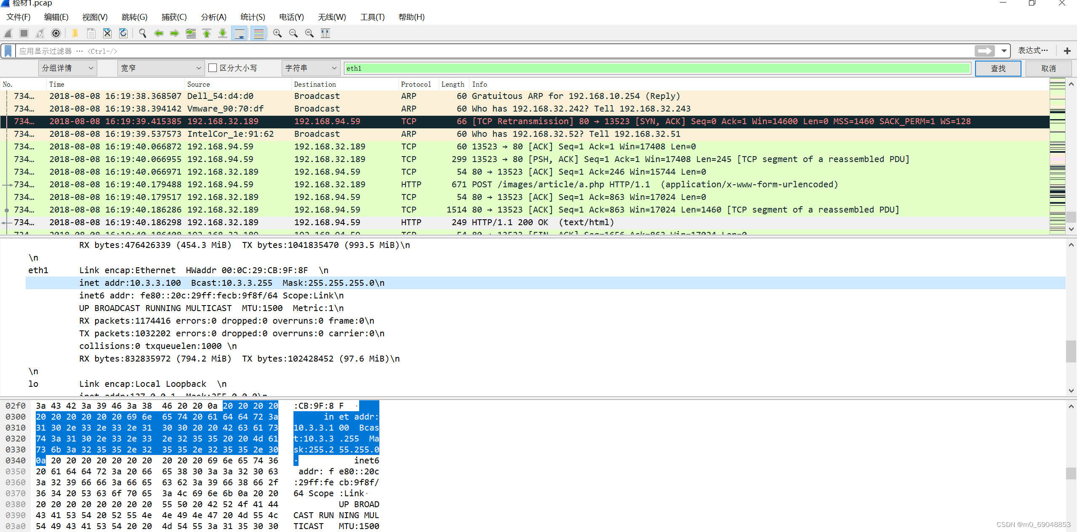Go forward in packet history
1077x532 pixels.
click(175, 33)
